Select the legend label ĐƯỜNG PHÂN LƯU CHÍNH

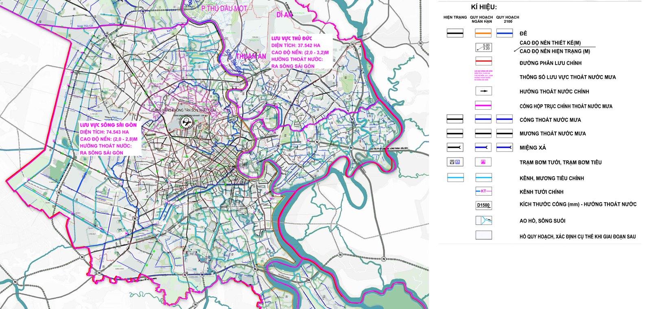pyautogui.click(x=551, y=63)
